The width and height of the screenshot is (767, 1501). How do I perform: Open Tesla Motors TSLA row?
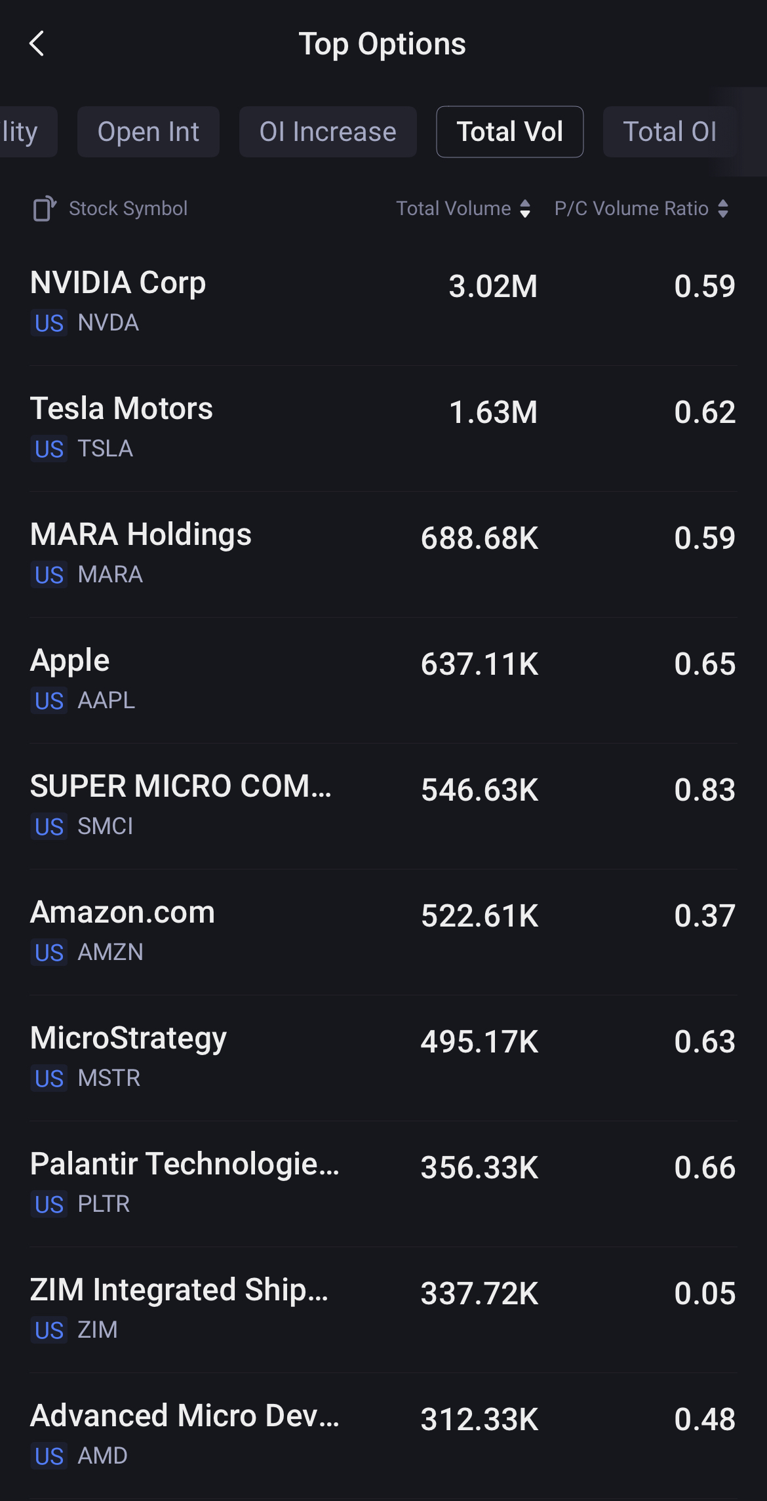point(383,428)
